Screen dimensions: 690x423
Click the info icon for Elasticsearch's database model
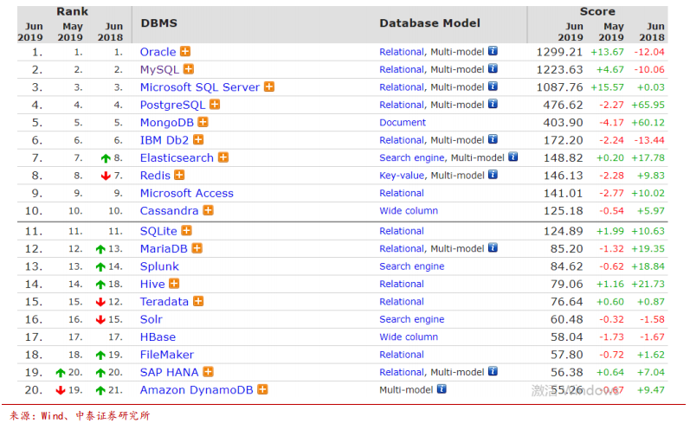pos(513,157)
